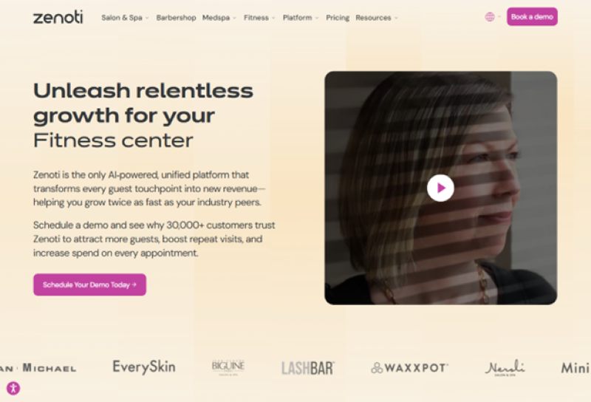Screen dimensions: 591x402
Task: Open the accessibility widget icon
Action: (13, 388)
